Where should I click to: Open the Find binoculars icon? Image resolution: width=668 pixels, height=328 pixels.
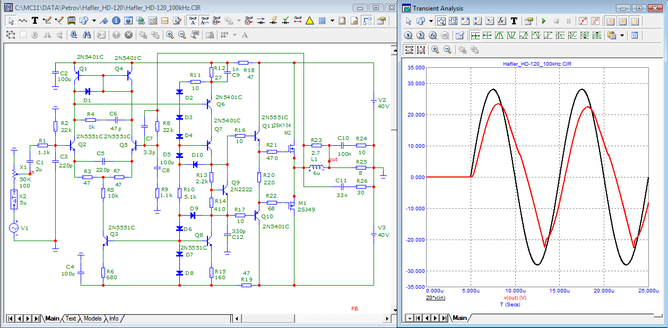point(86,35)
